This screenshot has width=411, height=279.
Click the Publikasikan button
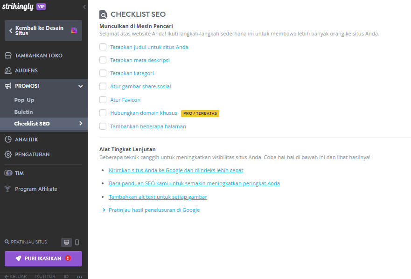[43, 258]
